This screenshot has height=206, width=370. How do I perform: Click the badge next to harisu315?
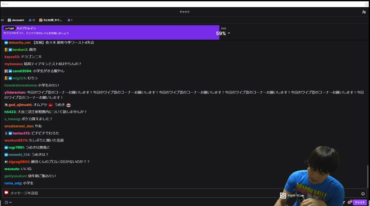pyautogui.click(x=6, y=133)
